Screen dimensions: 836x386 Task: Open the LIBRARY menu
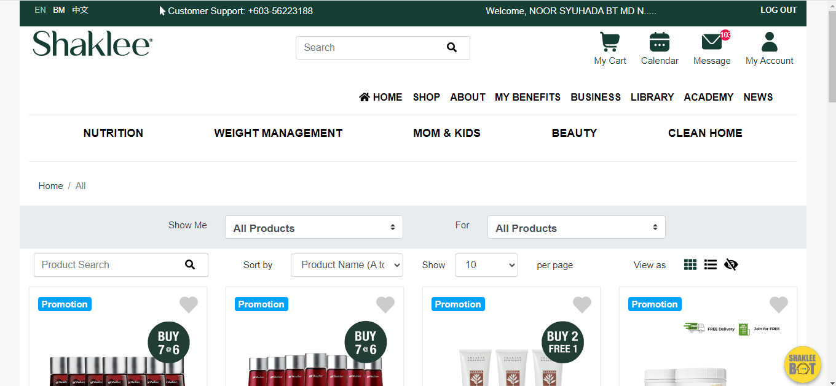[652, 97]
